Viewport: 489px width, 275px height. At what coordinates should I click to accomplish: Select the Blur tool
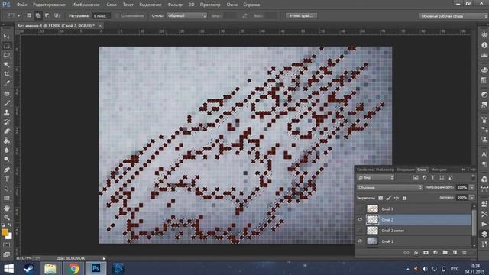[x=7, y=150]
